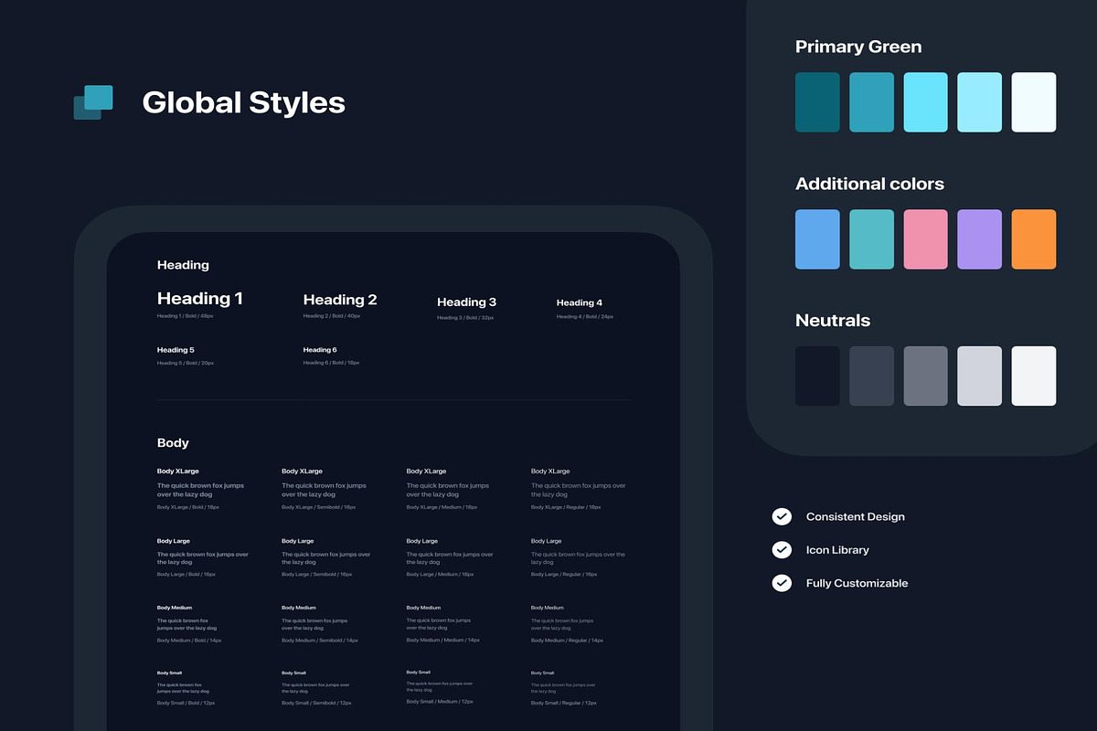Click the "Heading 2" sample text

coord(340,300)
